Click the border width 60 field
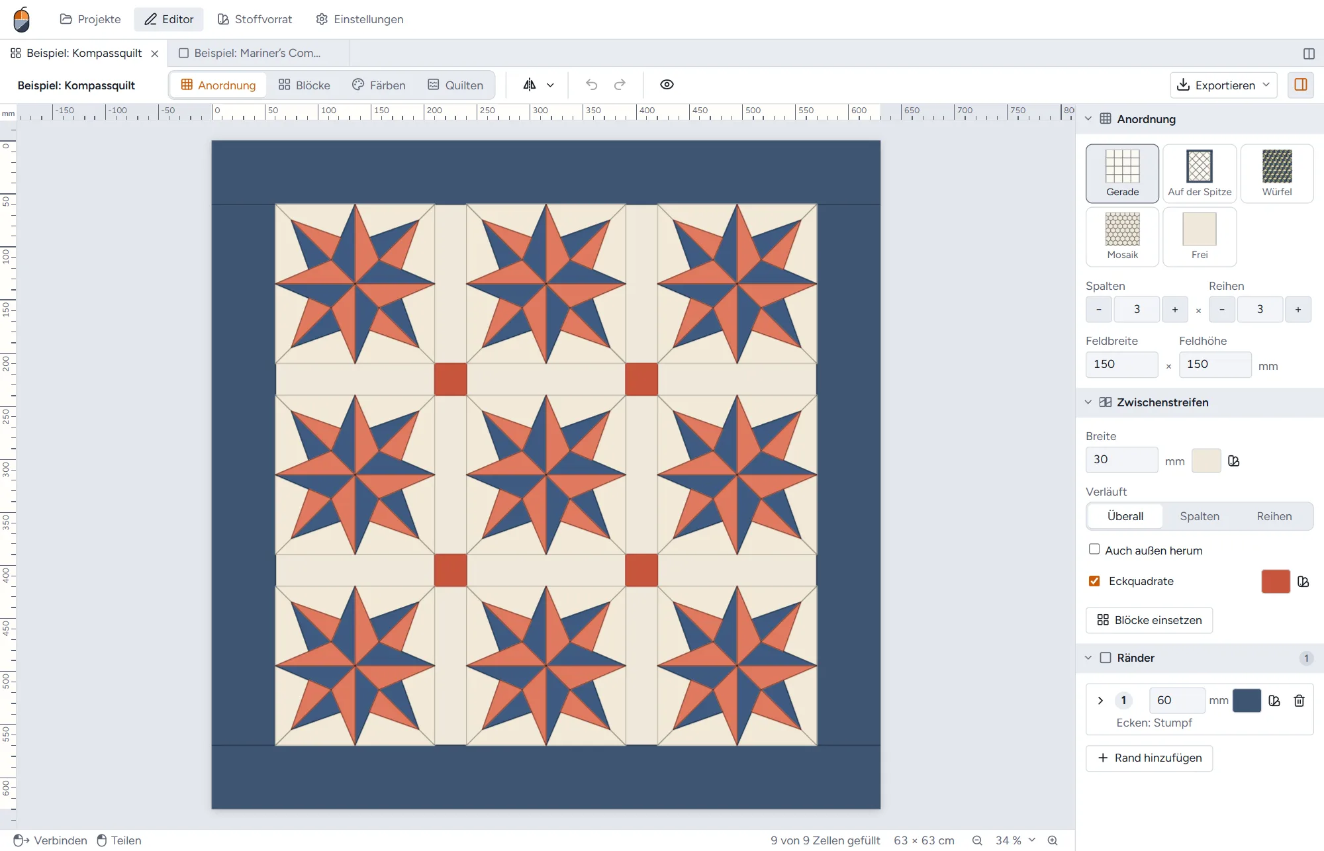 (1177, 700)
